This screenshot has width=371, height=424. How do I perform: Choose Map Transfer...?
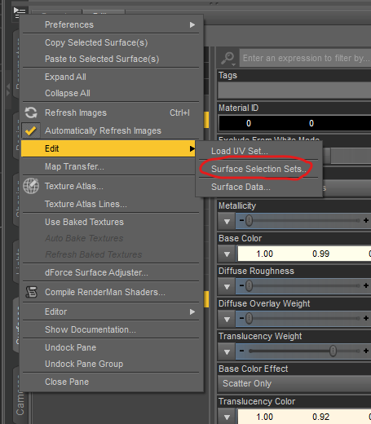coord(111,166)
